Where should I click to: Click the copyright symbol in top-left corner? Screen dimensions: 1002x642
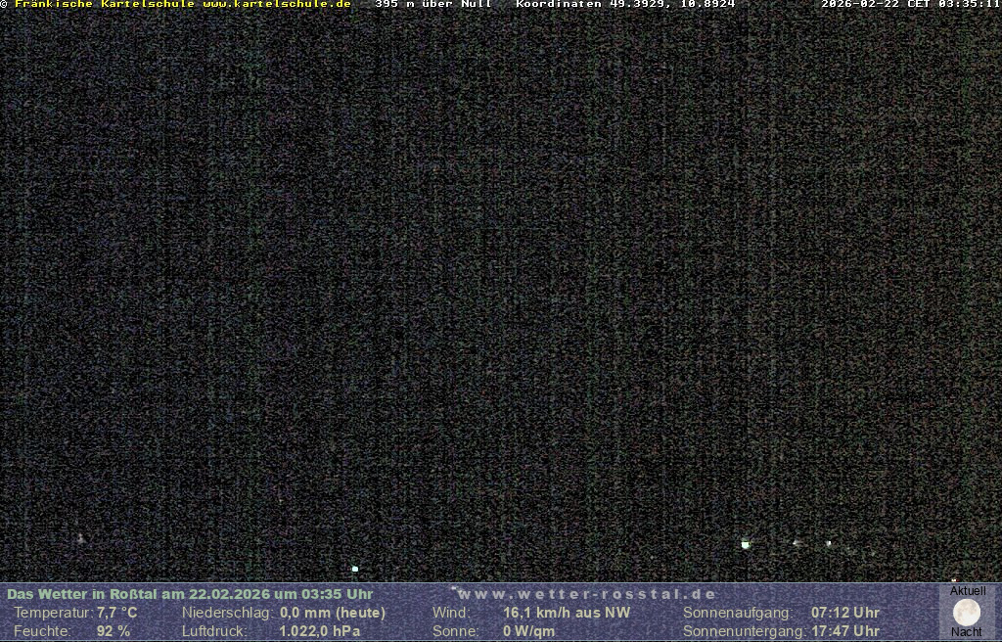(4, 5)
